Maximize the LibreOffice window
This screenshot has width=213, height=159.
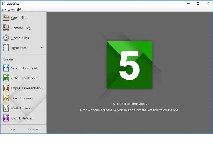(x=198, y=3)
